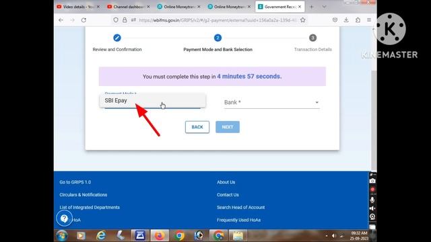431x242 pixels.
Task: Open the Bank dropdown
Action: pos(271,102)
